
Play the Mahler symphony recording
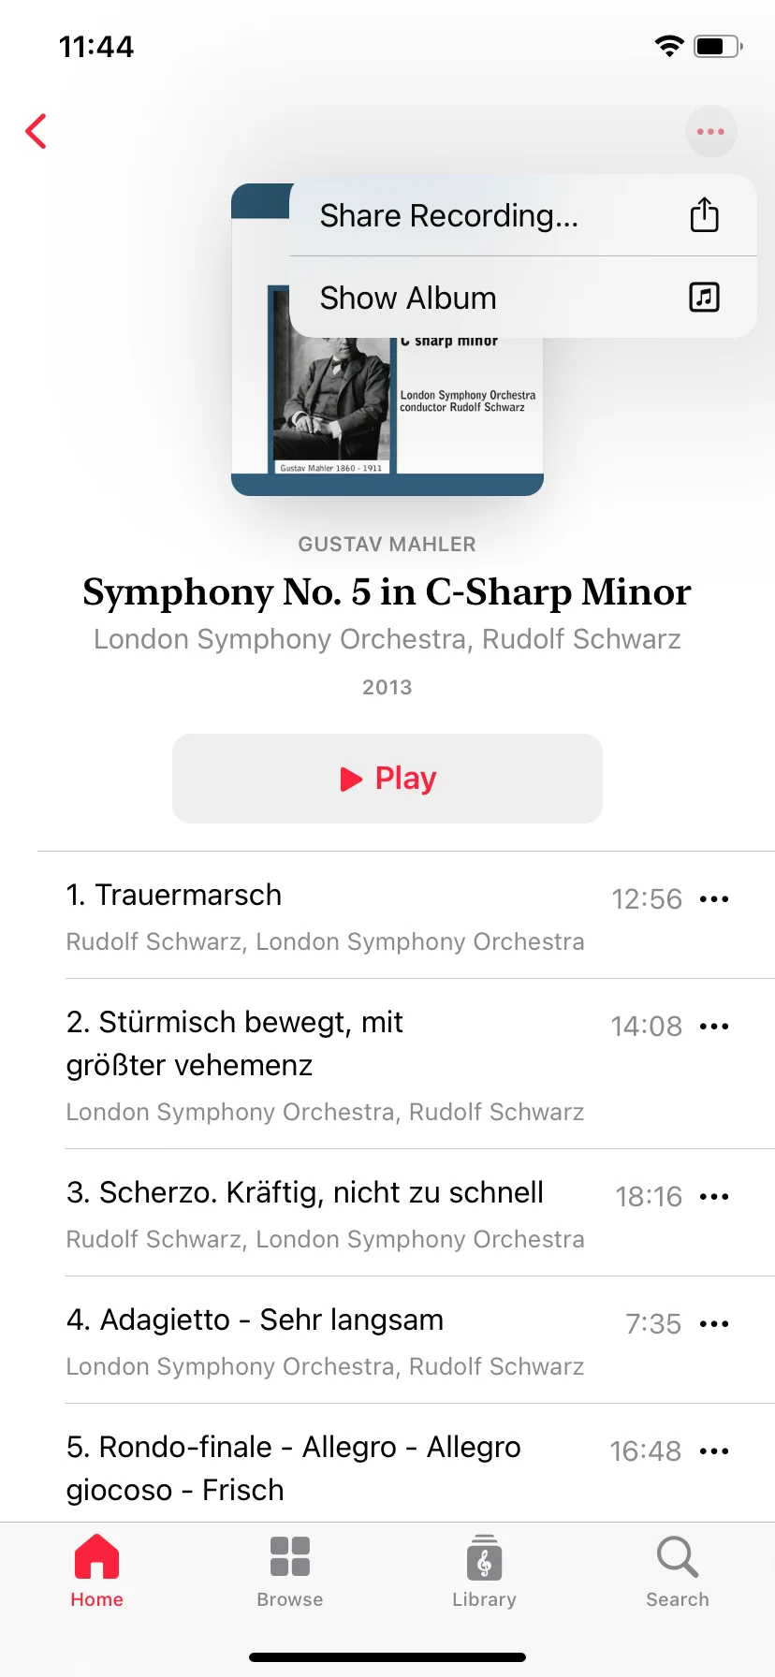tap(387, 779)
